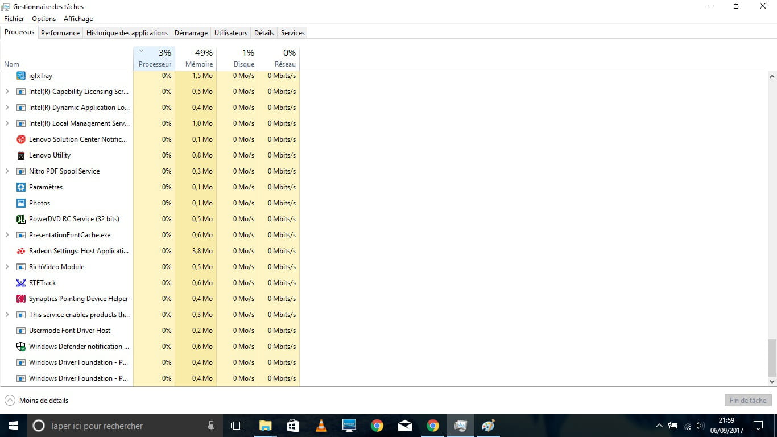Image resolution: width=777 pixels, height=437 pixels.
Task: Switch to the Performance tab
Action: tap(60, 33)
